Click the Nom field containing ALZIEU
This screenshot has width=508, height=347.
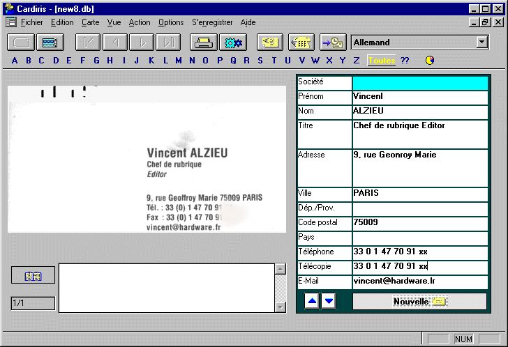click(420, 112)
